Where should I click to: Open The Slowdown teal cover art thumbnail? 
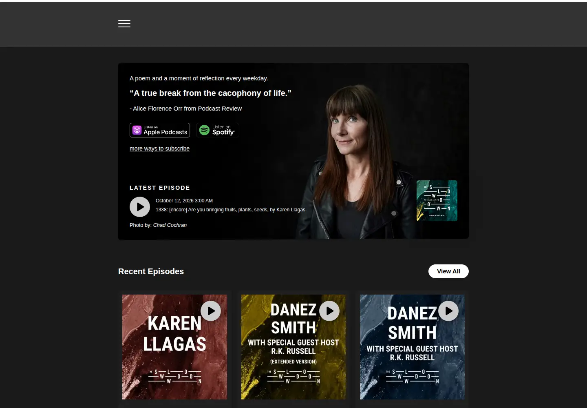coord(437,201)
